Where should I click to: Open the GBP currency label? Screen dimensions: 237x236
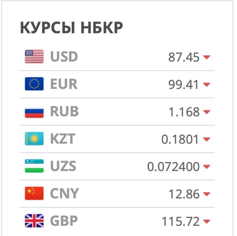(x=64, y=221)
